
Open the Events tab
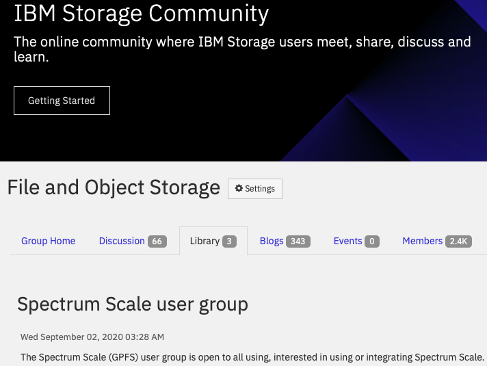coord(356,241)
